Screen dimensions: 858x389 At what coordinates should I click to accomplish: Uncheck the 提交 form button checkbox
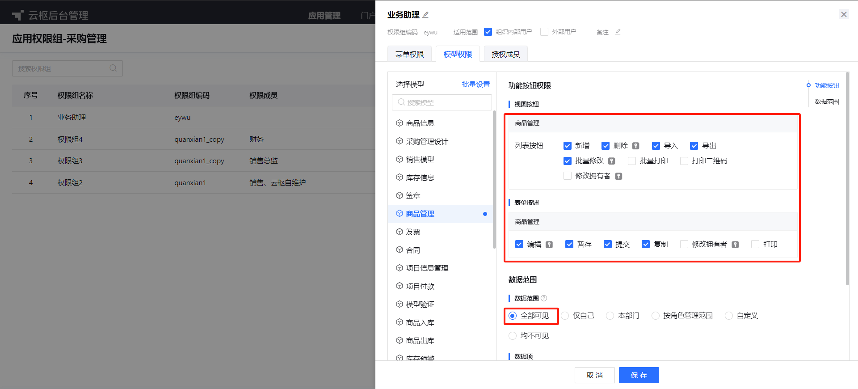[608, 244]
